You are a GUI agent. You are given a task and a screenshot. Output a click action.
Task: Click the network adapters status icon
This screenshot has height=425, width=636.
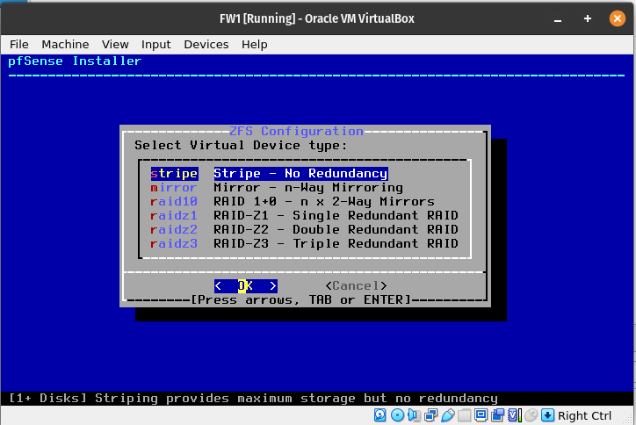[x=430, y=415]
